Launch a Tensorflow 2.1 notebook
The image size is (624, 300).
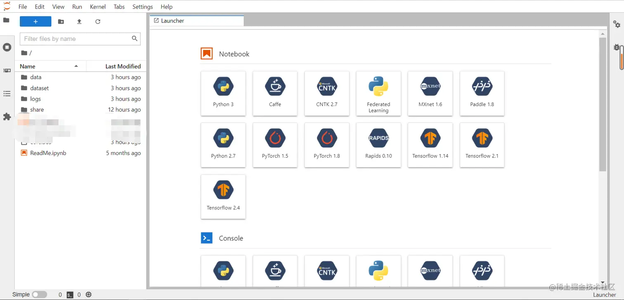(482, 145)
